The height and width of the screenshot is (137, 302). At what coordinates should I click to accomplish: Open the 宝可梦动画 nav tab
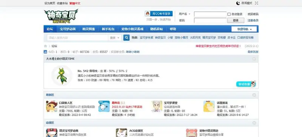(68, 29)
